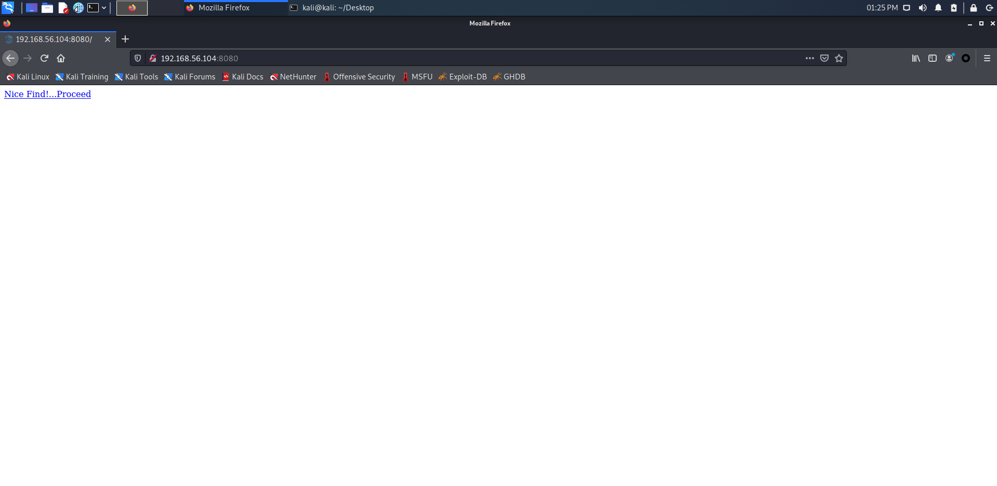Show insecure connection site info icon

pyautogui.click(x=153, y=58)
